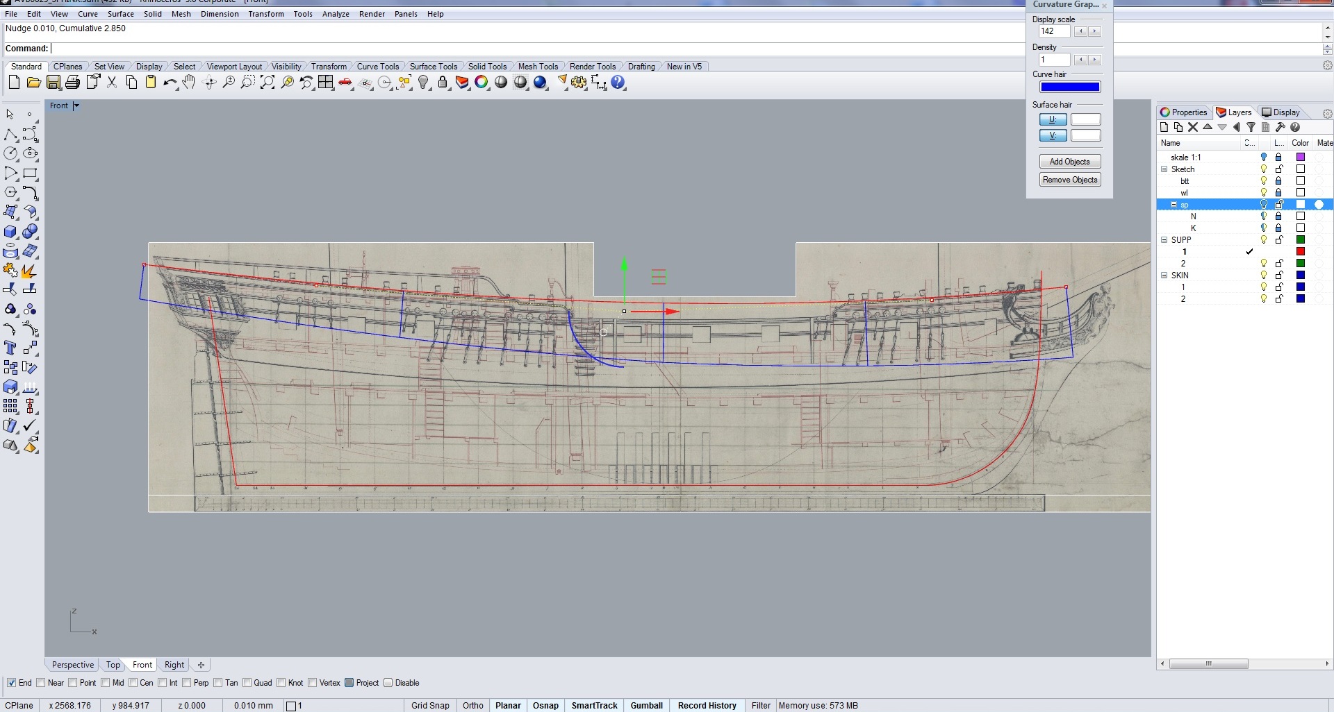Select the Pan hand tool
The image size is (1334, 712).
point(189,83)
